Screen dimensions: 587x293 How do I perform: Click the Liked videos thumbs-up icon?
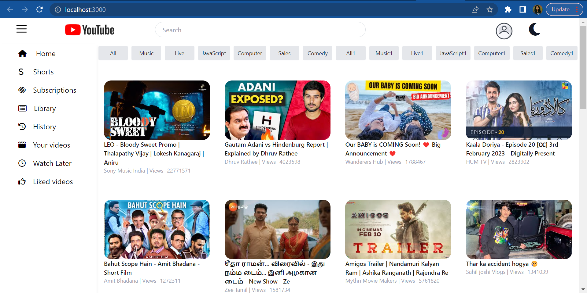tap(22, 182)
